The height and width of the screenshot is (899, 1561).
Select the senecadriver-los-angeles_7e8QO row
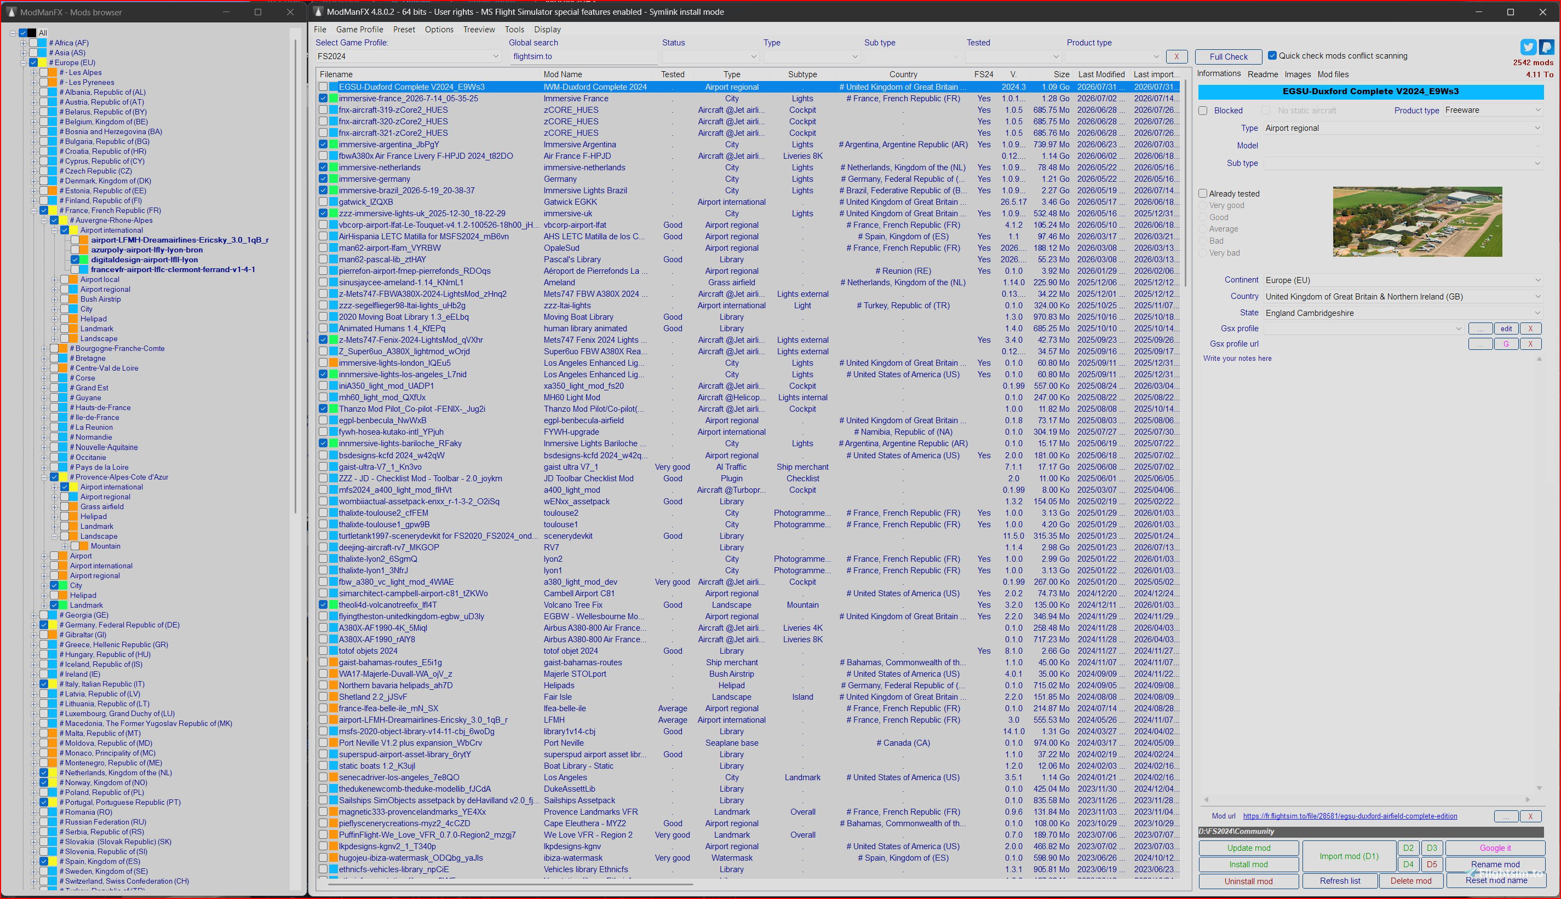click(748, 777)
